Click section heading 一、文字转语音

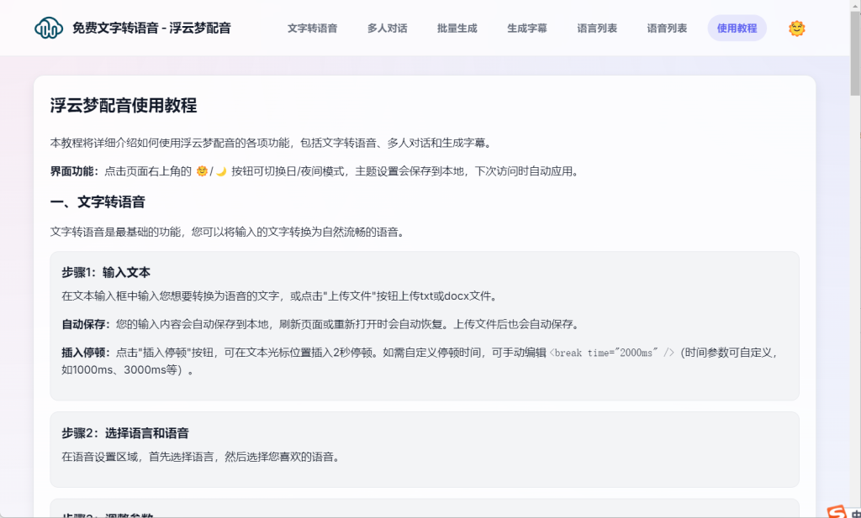click(x=98, y=202)
